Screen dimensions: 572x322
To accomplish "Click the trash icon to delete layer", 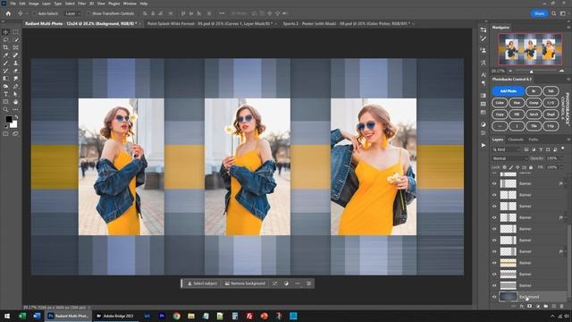I will 562,306.
